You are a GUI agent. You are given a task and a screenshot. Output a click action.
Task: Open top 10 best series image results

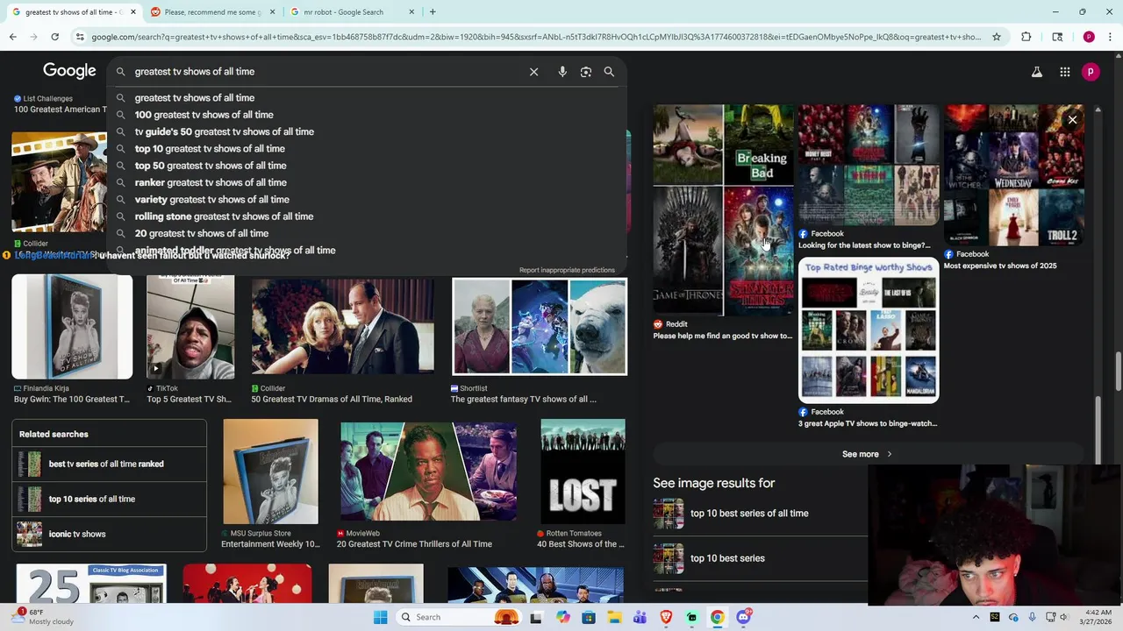point(760,558)
